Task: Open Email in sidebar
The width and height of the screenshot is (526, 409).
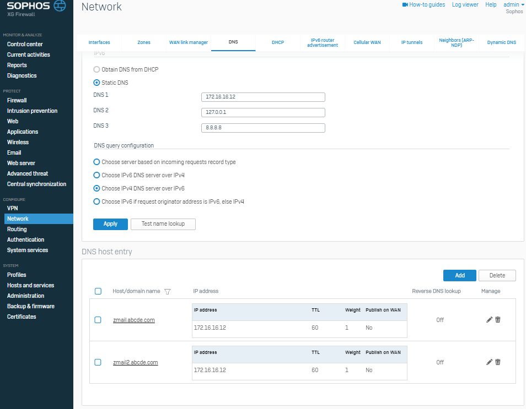Action: (x=14, y=152)
